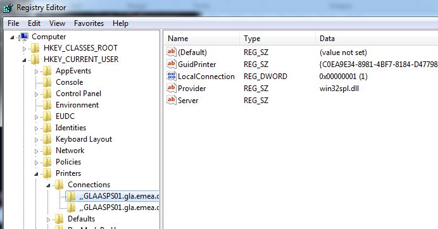Expand the Keyboard Layout key arrow
This screenshot has height=229, width=438.
[x=36, y=140]
